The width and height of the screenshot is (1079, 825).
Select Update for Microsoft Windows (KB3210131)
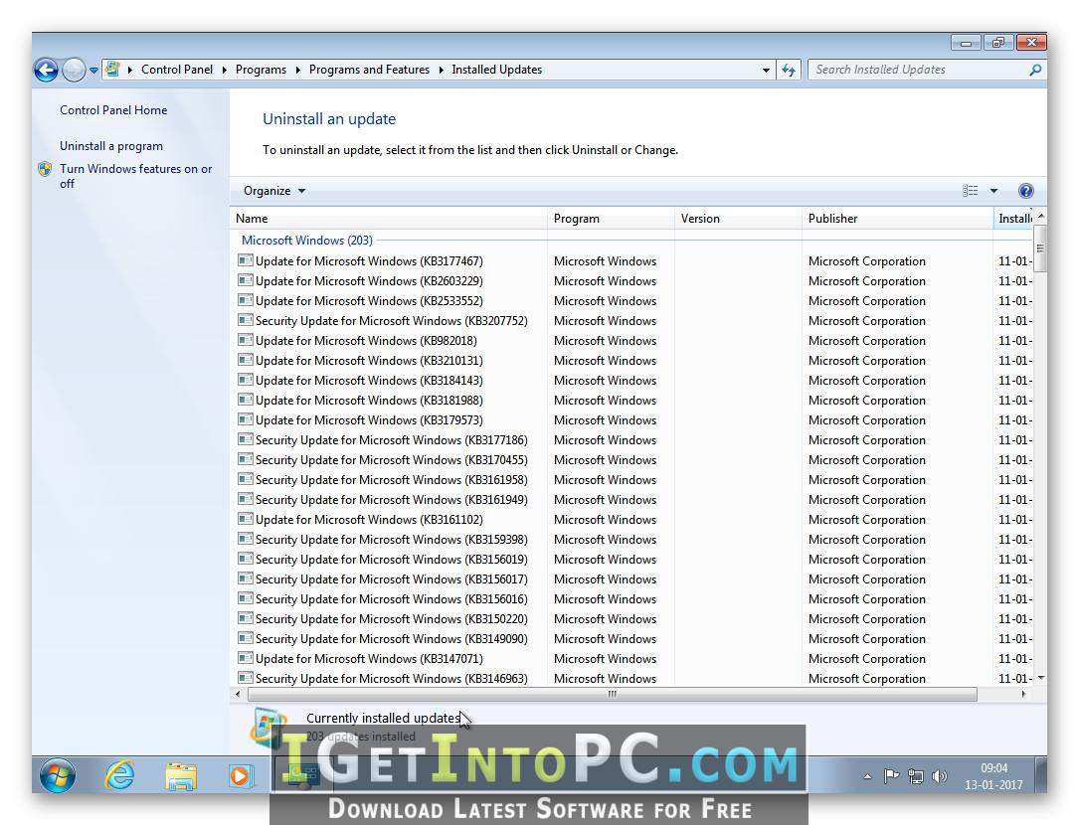tap(369, 361)
